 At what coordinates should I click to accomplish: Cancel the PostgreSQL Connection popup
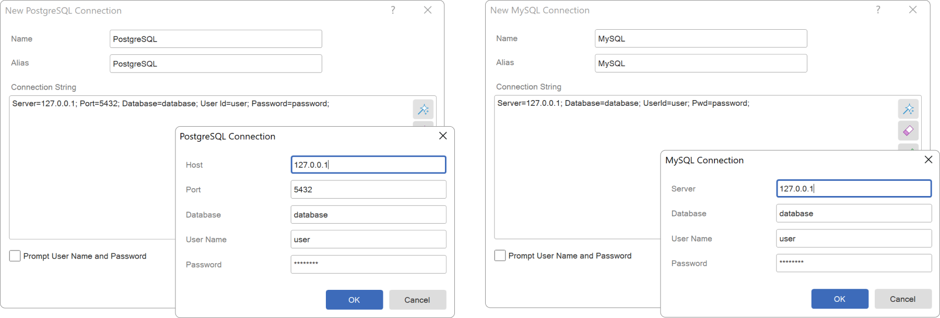[x=417, y=300]
